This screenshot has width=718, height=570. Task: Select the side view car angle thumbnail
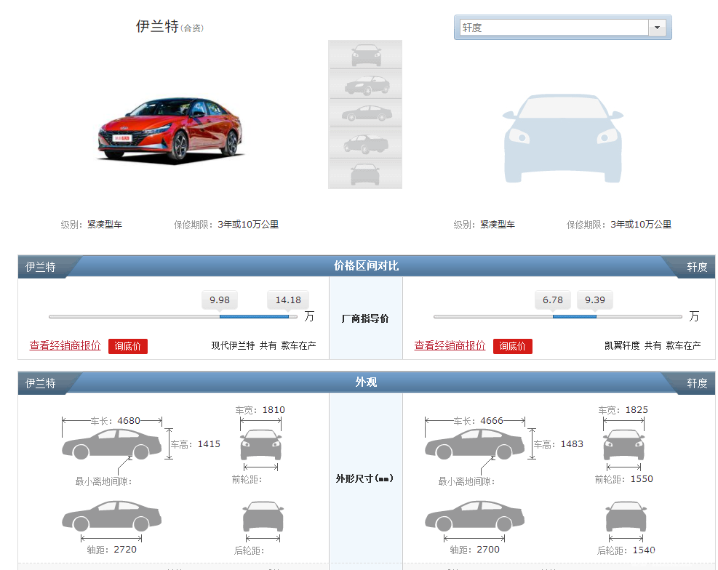click(365, 113)
